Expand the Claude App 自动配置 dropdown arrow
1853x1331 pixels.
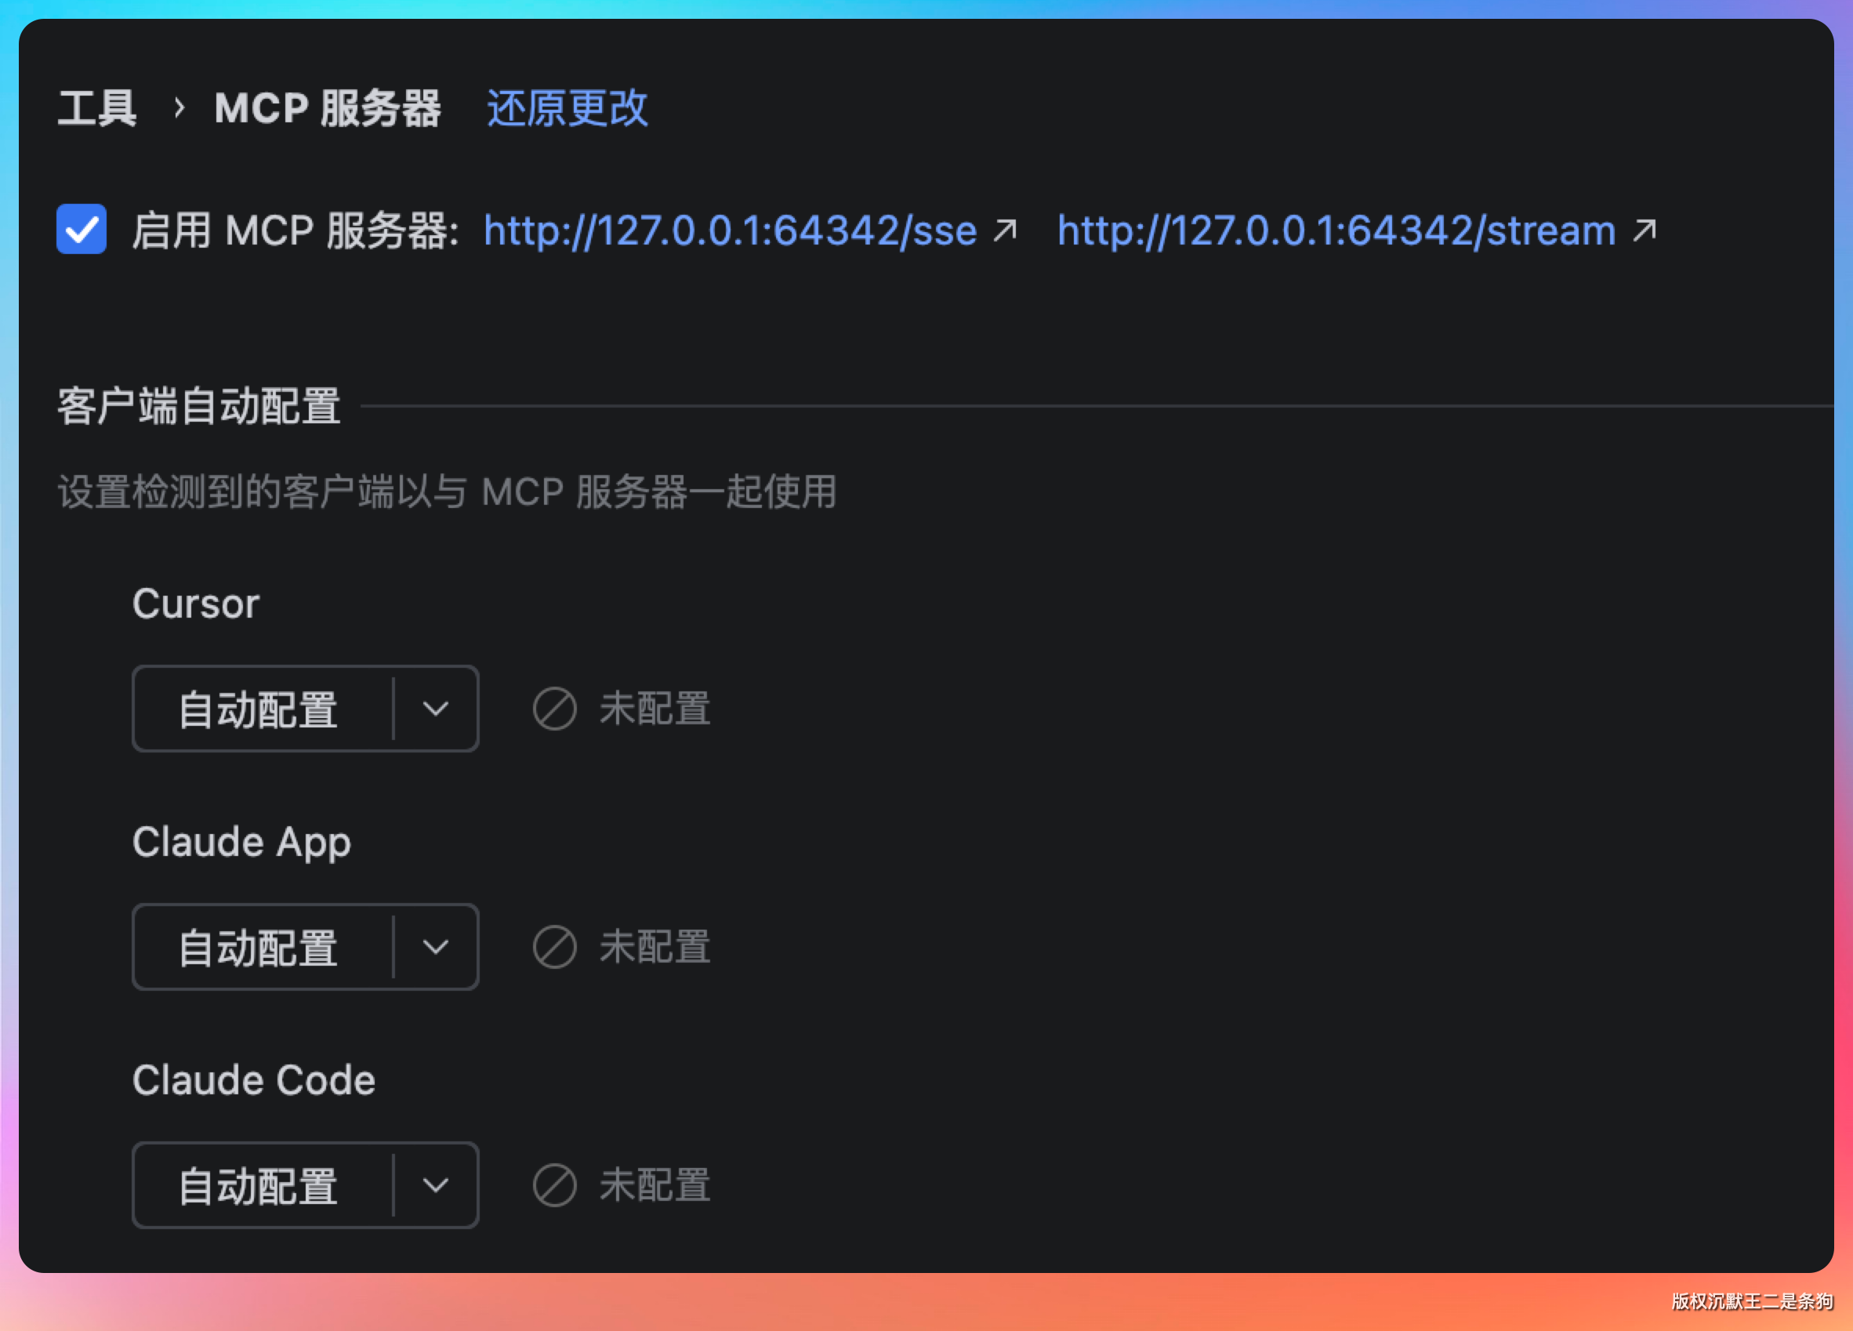[x=436, y=947]
